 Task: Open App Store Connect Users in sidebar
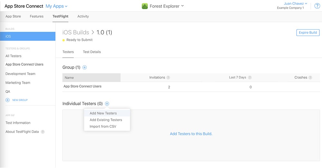[24, 64]
